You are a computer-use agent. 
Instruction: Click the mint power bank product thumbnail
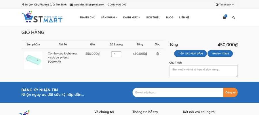point(33,60)
